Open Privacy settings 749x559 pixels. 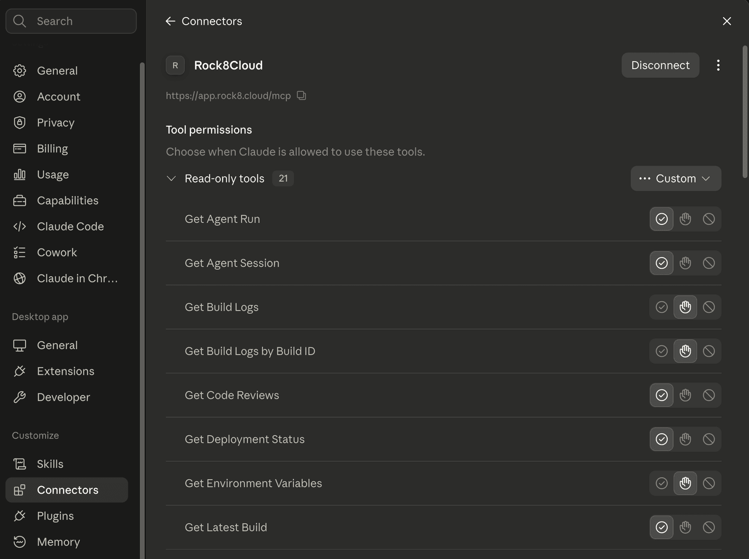pyautogui.click(x=67, y=123)
